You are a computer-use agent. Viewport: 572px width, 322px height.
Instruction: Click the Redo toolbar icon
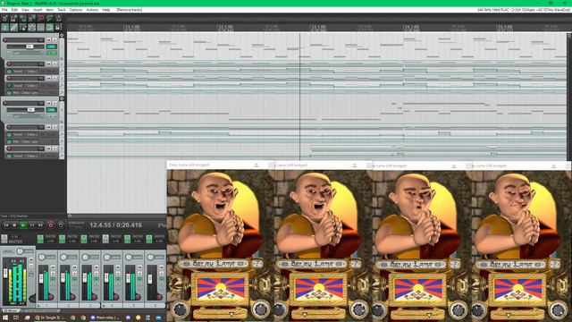[50, 18]
